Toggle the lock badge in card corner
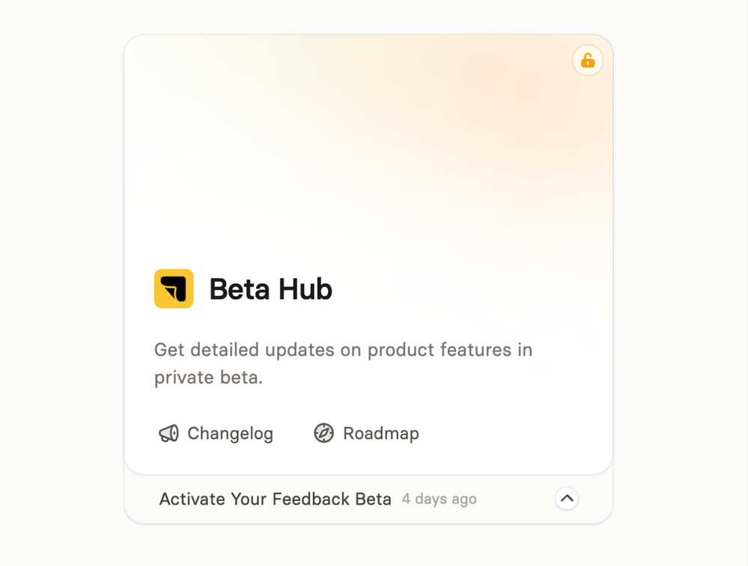 (588, 61)
